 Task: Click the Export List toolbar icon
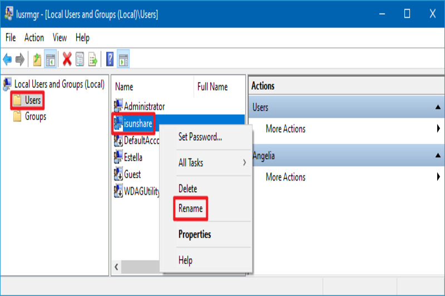pos(92,59)
